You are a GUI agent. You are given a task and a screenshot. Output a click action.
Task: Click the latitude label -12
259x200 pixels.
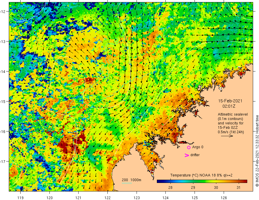click(x=3, y=11)
